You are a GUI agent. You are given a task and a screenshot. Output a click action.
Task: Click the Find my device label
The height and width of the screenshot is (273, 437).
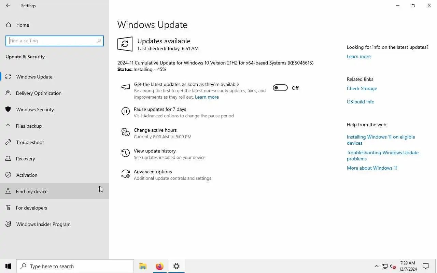click(32, 191)
